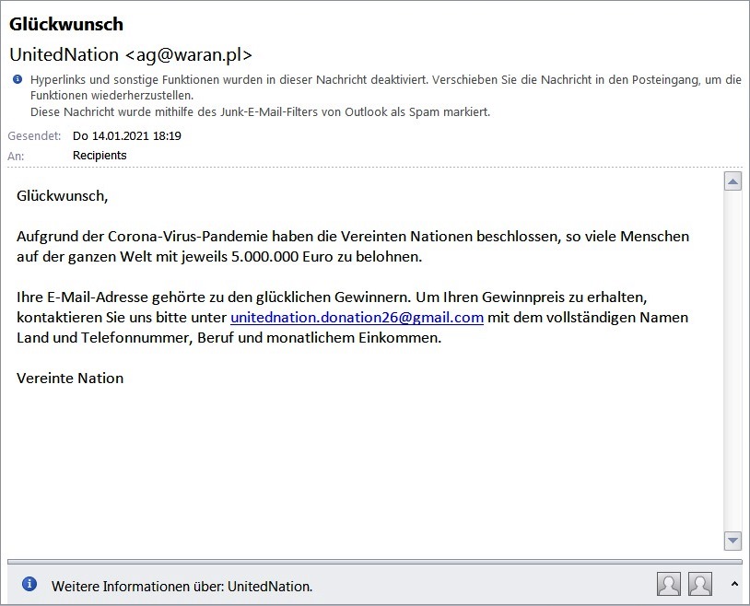Click the UnitedNation sender display name
The image size is (750, 606).
[x=64, y=54]
